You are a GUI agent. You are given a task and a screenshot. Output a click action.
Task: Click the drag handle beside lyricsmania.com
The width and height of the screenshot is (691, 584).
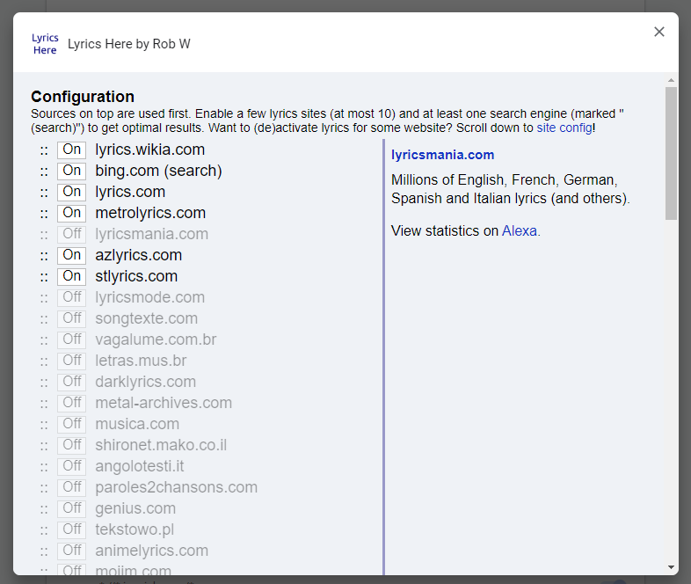[x=44, y=235]
